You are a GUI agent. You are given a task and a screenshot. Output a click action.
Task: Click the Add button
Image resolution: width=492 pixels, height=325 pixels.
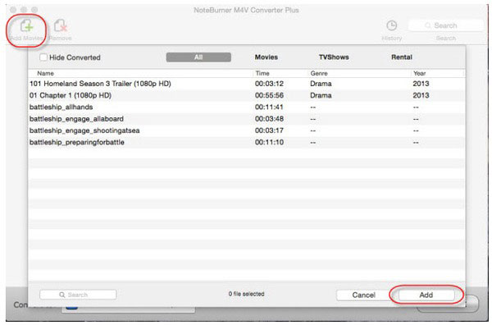pos(426,295)
